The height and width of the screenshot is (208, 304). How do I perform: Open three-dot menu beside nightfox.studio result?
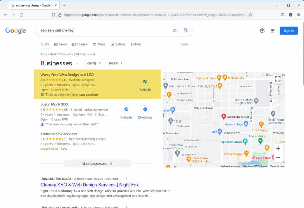coord(126,178)
